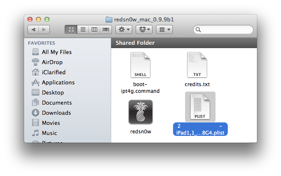281x176 pixels.
Task: Open the Downloads folder in sidebar
Action: pyautogui.click(x=56, y=113)
